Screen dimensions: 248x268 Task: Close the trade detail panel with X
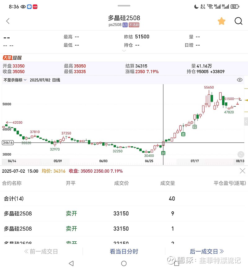pyautogui.click(x=242, y=171)
